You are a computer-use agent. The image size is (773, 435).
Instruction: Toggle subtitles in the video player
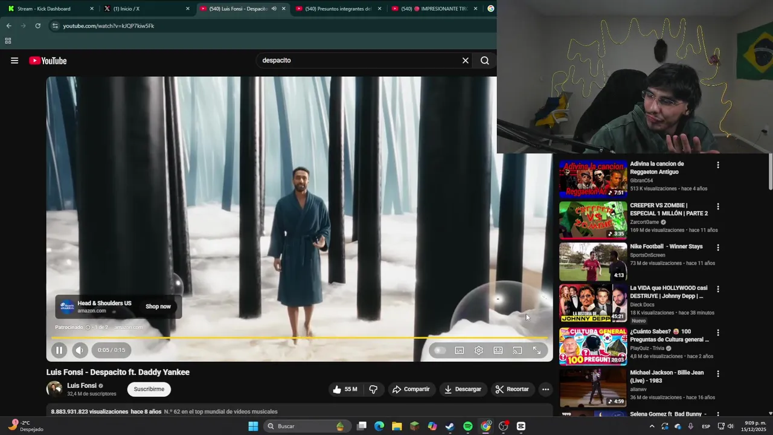460,350
